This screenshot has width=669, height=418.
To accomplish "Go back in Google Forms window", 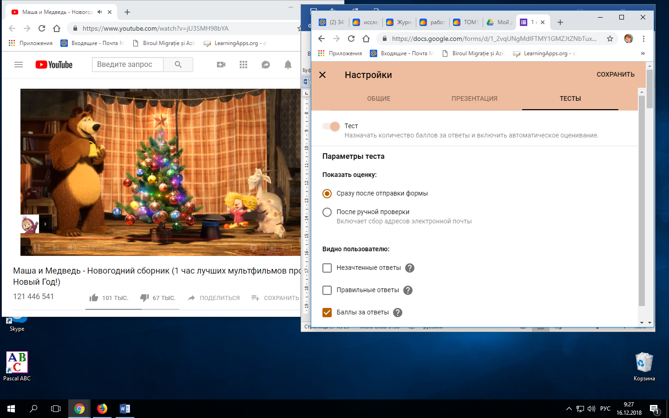I will tap(321, 39).
